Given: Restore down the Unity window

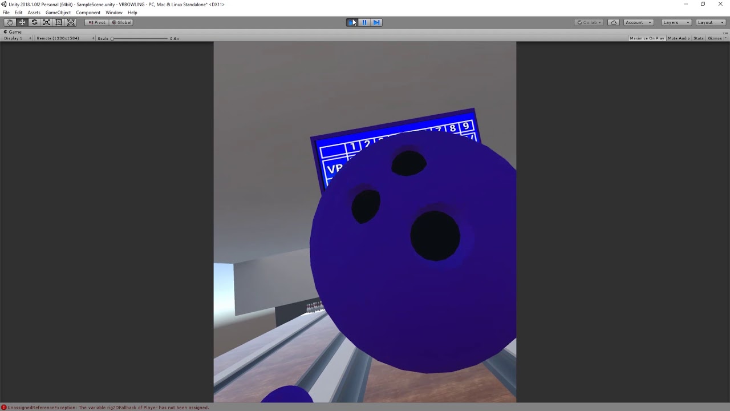Looking at the screenshot, I should [x=703, y=4].
